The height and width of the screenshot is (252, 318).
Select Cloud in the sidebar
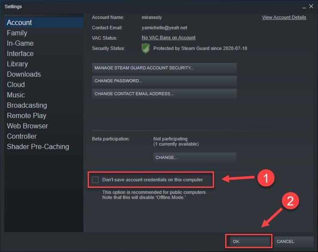[x=16, y=84]
